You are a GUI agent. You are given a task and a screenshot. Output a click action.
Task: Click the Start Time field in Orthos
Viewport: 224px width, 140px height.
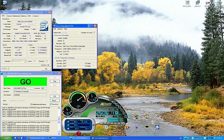pos(23,88)
